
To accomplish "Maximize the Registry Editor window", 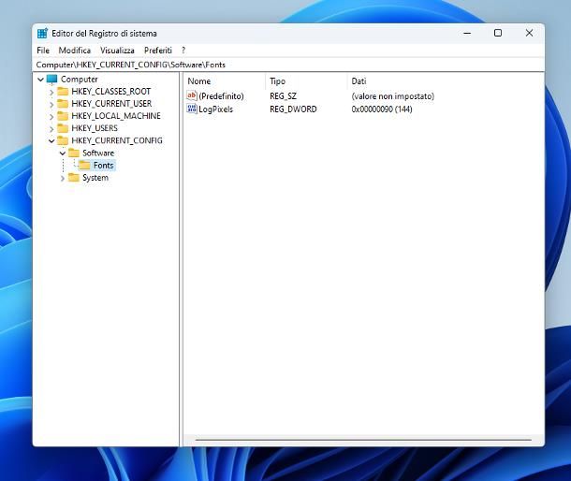I will (498, 33).
